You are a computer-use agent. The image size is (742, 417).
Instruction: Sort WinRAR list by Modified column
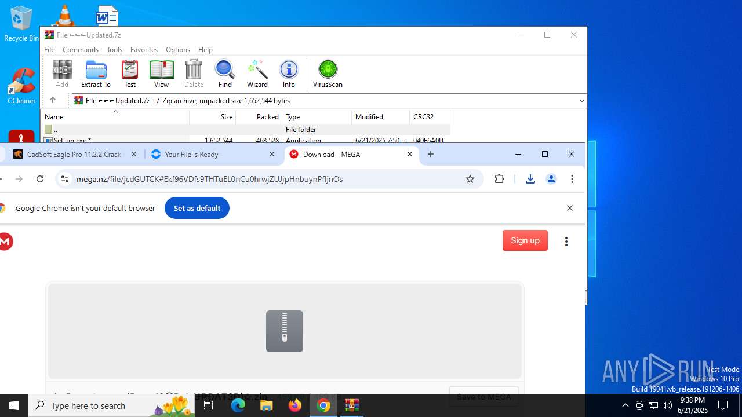pyautogui.click(x=381, y=117)
